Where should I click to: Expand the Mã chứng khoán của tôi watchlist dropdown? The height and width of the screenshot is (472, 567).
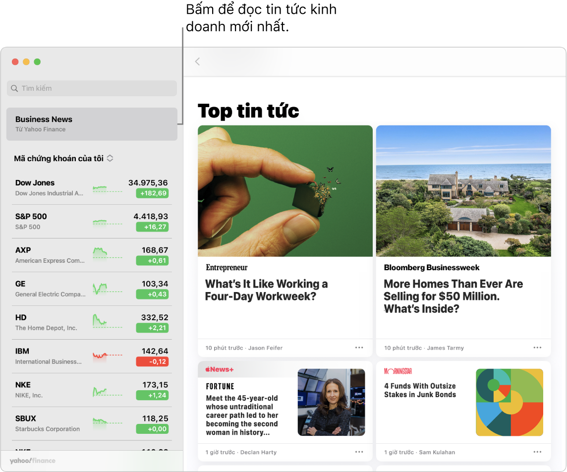pos(110,158)
